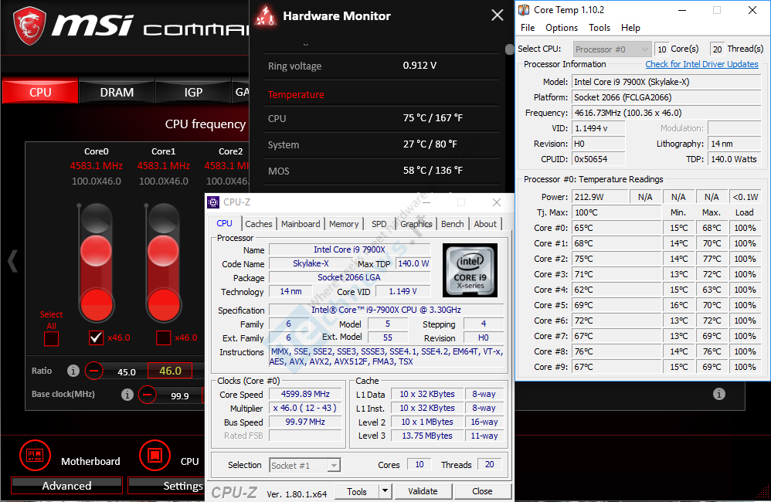The image size is (771, 502).
Task: Click the CPU-Z title bar icon
Action: click(x=213, y=202)
